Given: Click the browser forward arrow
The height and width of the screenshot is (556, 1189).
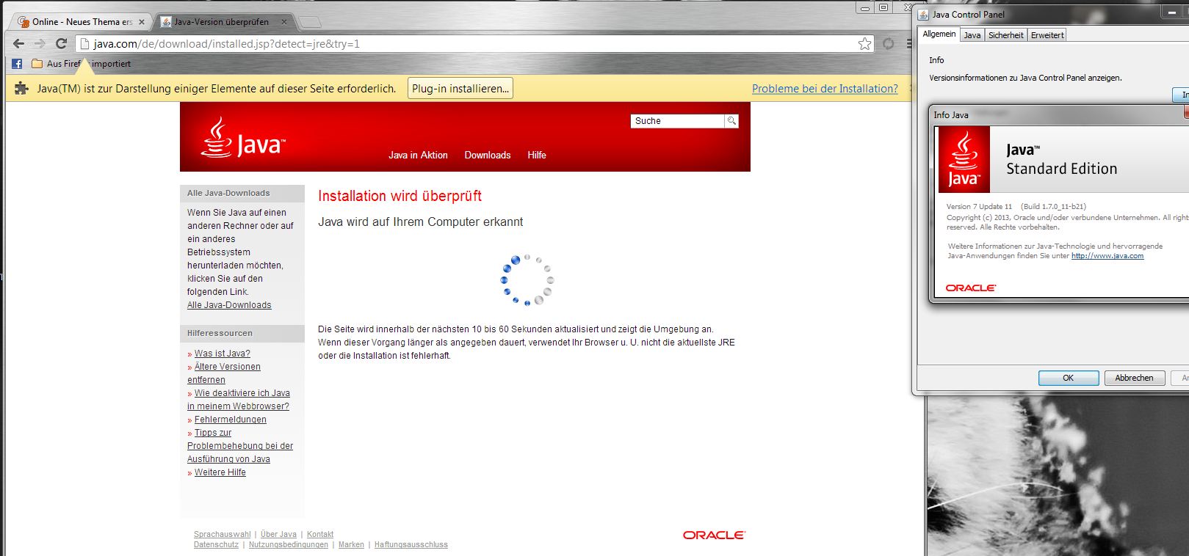Looking at the screenshot, I should tap(40, 44).
